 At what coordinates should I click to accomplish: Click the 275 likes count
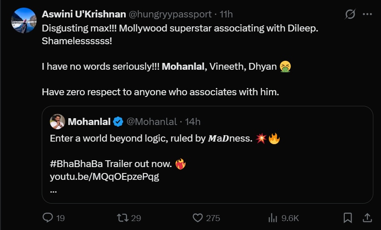coord(213,218)
